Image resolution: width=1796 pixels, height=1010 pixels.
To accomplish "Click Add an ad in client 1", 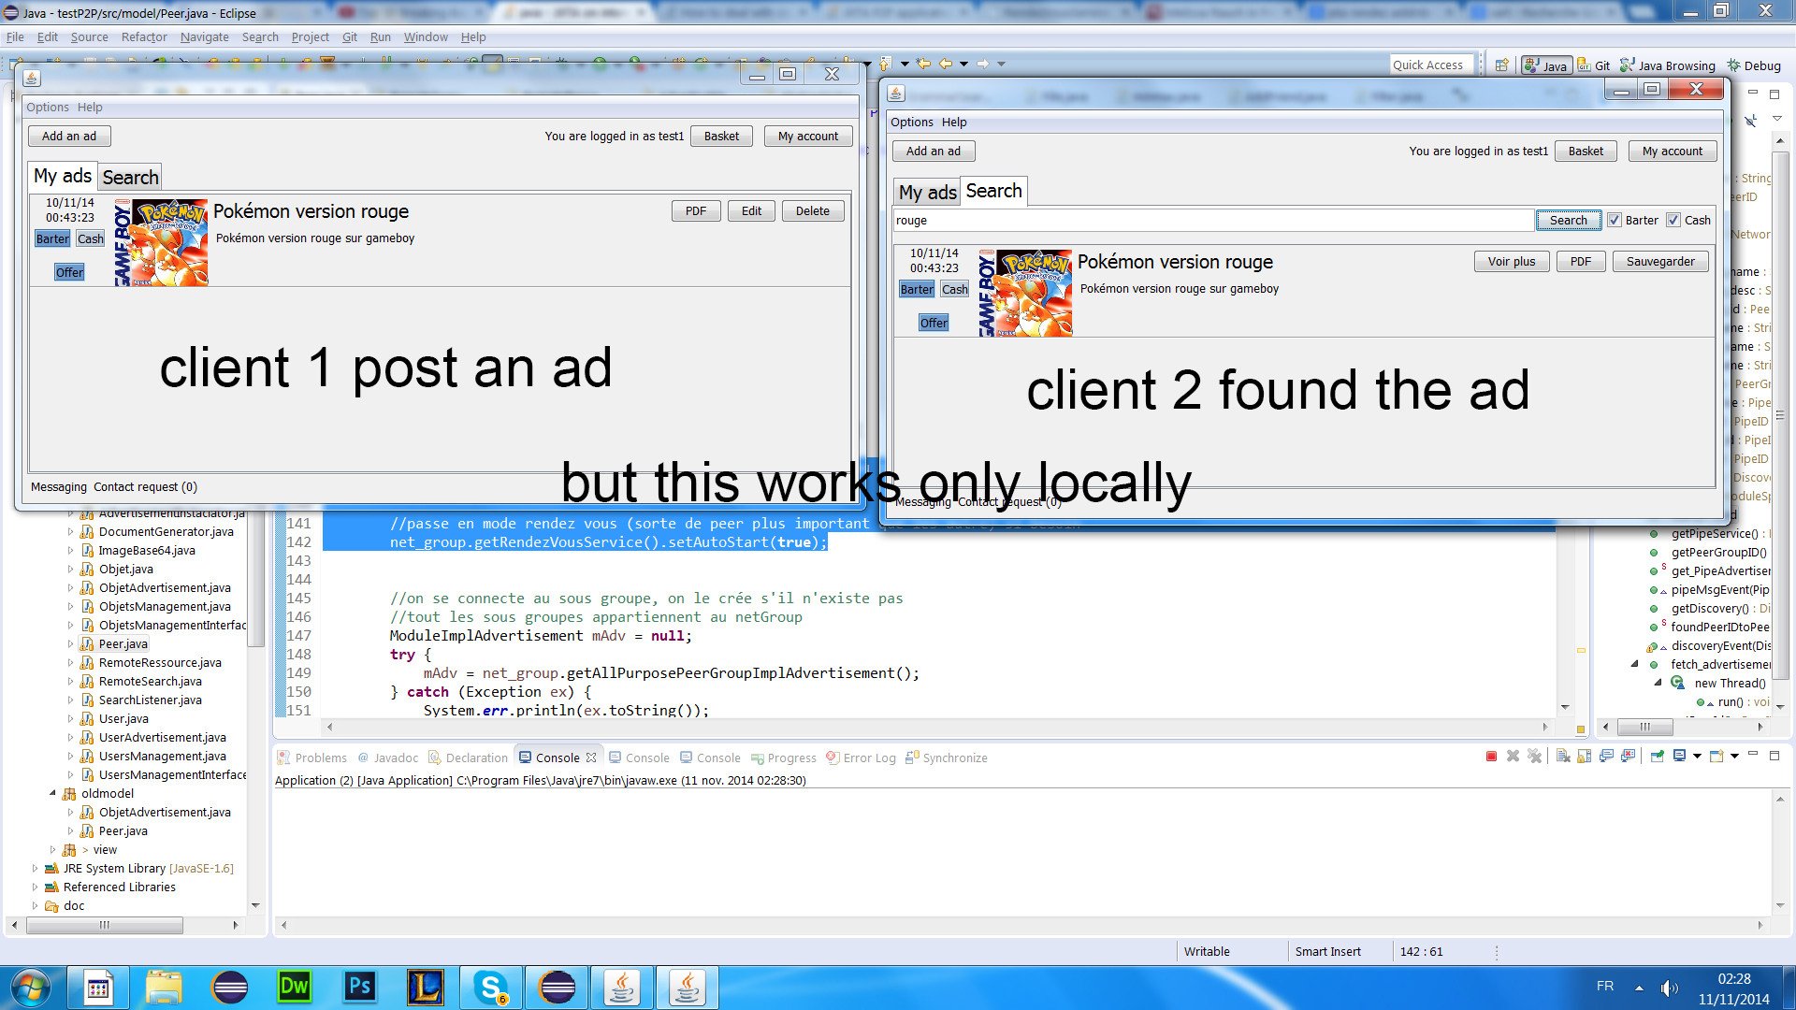I will click(x=68, y=136).
